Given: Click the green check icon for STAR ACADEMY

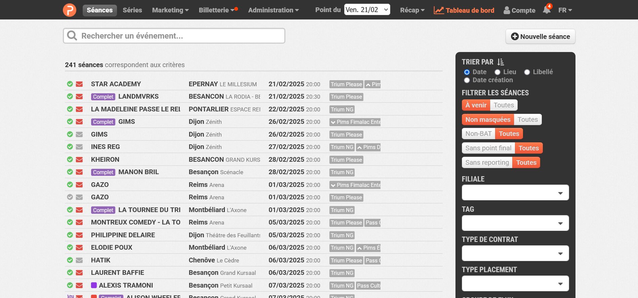Looking at the screenshot, I should [x=70, y=84].
